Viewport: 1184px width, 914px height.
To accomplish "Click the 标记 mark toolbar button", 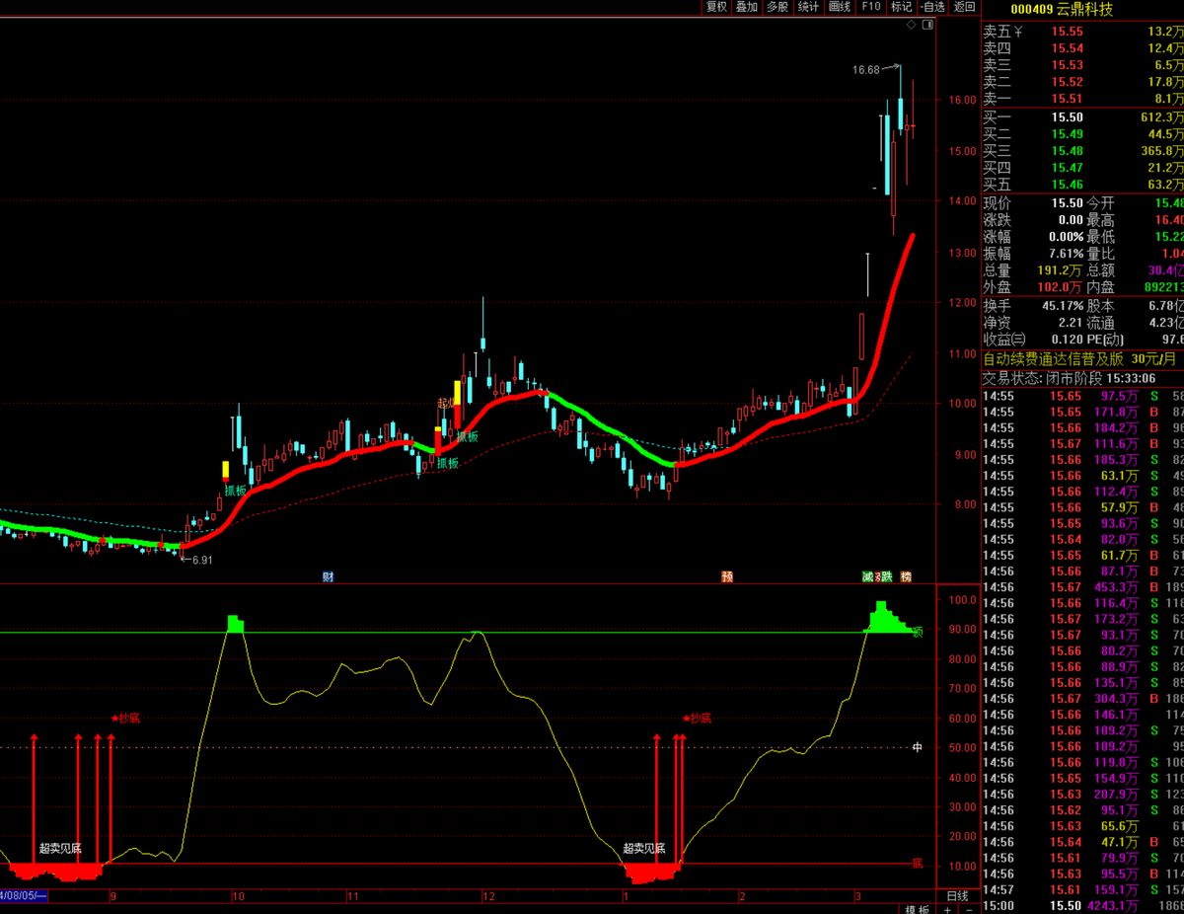I will (901, 7).
